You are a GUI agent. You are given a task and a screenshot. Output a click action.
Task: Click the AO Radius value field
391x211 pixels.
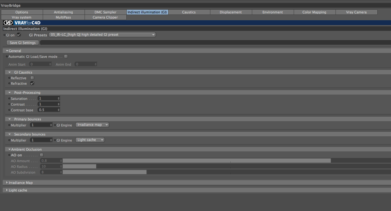[x=51, y=166]
